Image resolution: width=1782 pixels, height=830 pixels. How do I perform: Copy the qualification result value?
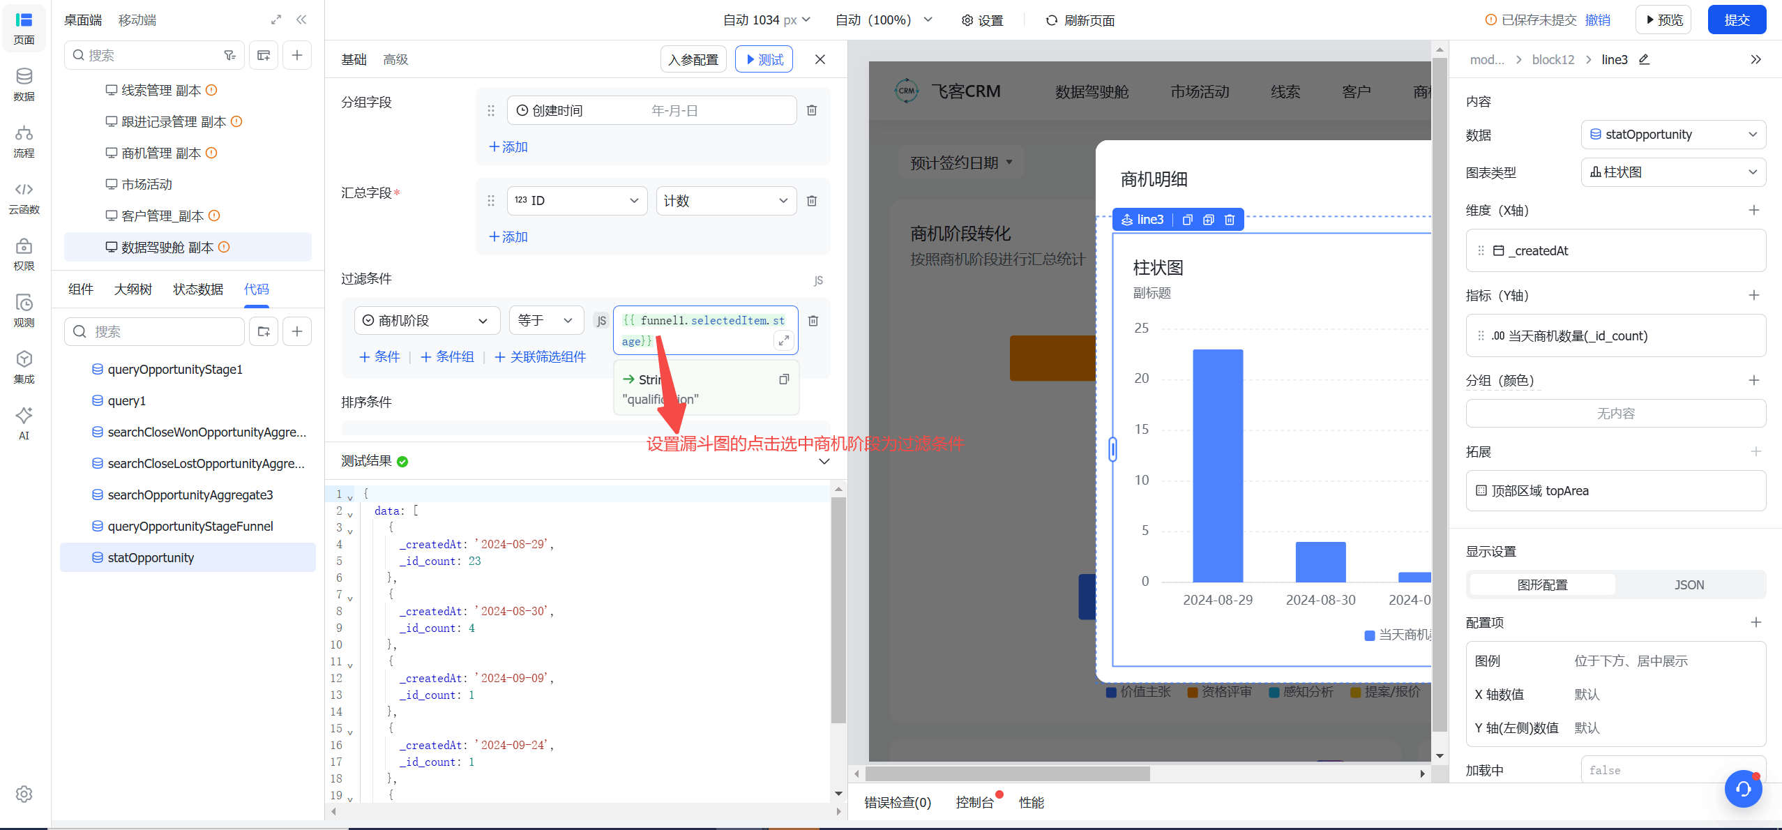click(x=784, y=379)
